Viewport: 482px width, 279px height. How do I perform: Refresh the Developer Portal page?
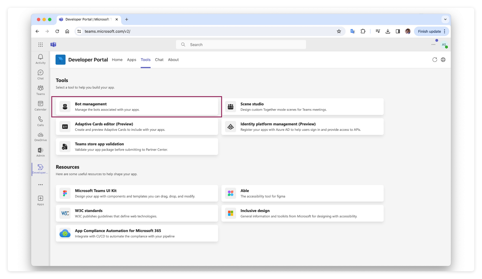435,60
